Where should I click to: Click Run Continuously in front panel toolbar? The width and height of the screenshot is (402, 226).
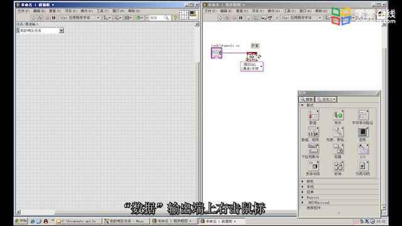coord(40,18)
